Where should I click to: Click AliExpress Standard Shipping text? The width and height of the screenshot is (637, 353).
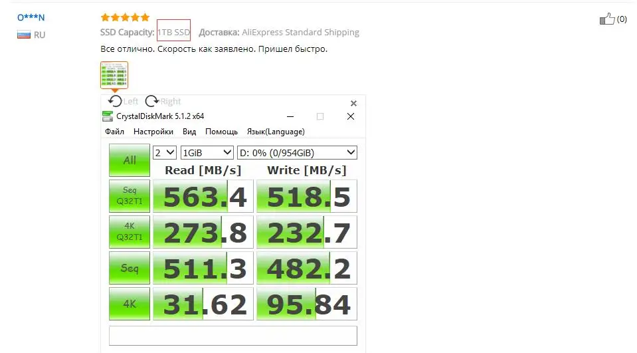[300, 32]
